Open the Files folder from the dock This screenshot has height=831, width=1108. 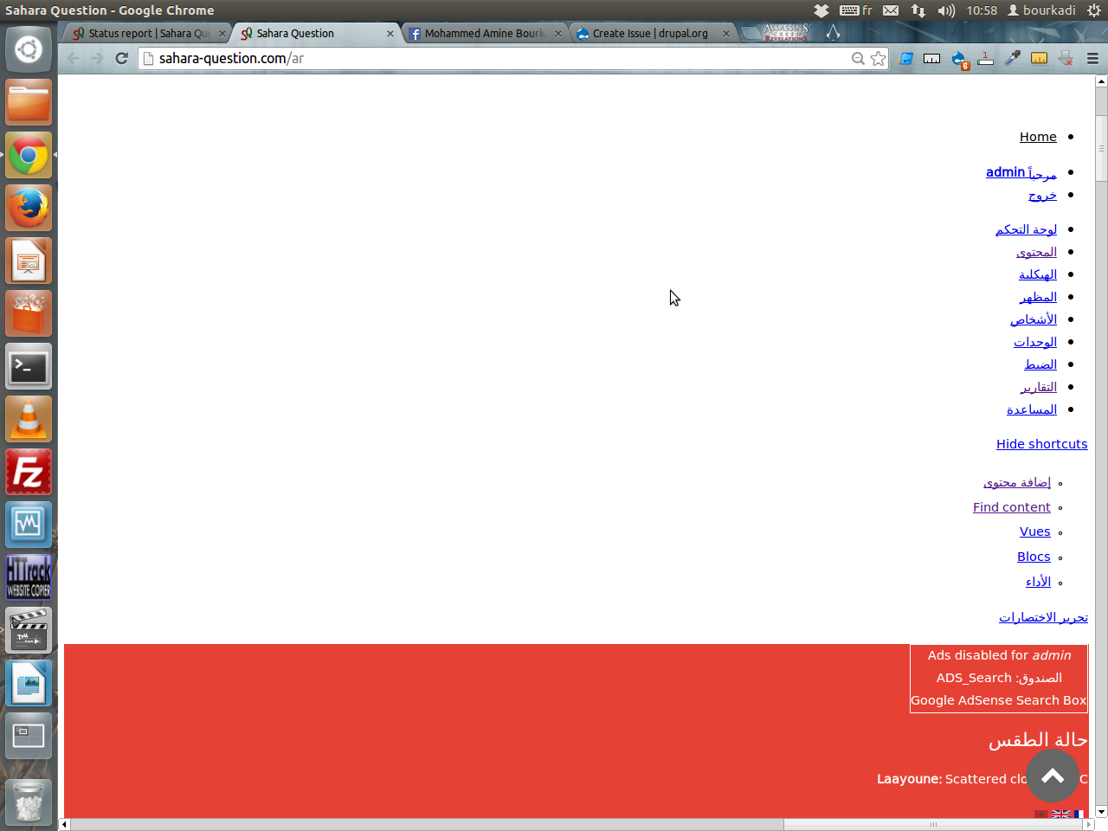(x=29, y=103)
